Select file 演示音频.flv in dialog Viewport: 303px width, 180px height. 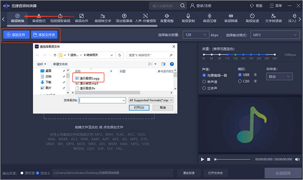pyautogui.click(x=85, y=88)
